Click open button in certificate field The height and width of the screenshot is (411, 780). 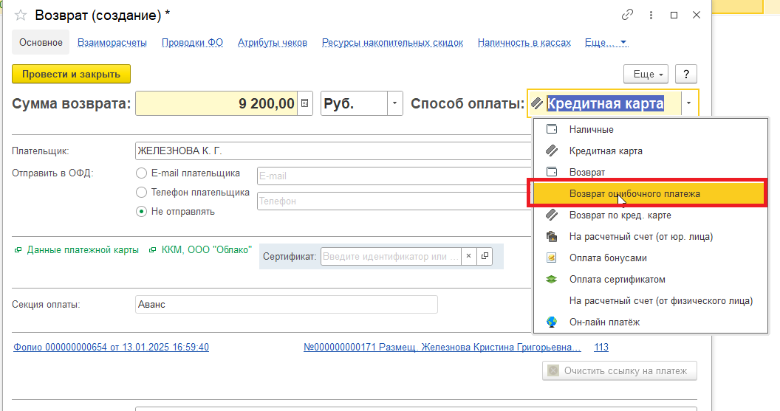pyautogui.click(x=485, y=256)
